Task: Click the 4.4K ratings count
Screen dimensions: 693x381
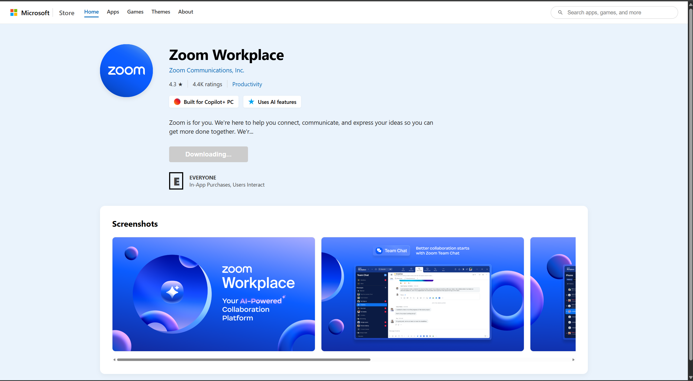Action: (207, 84)
